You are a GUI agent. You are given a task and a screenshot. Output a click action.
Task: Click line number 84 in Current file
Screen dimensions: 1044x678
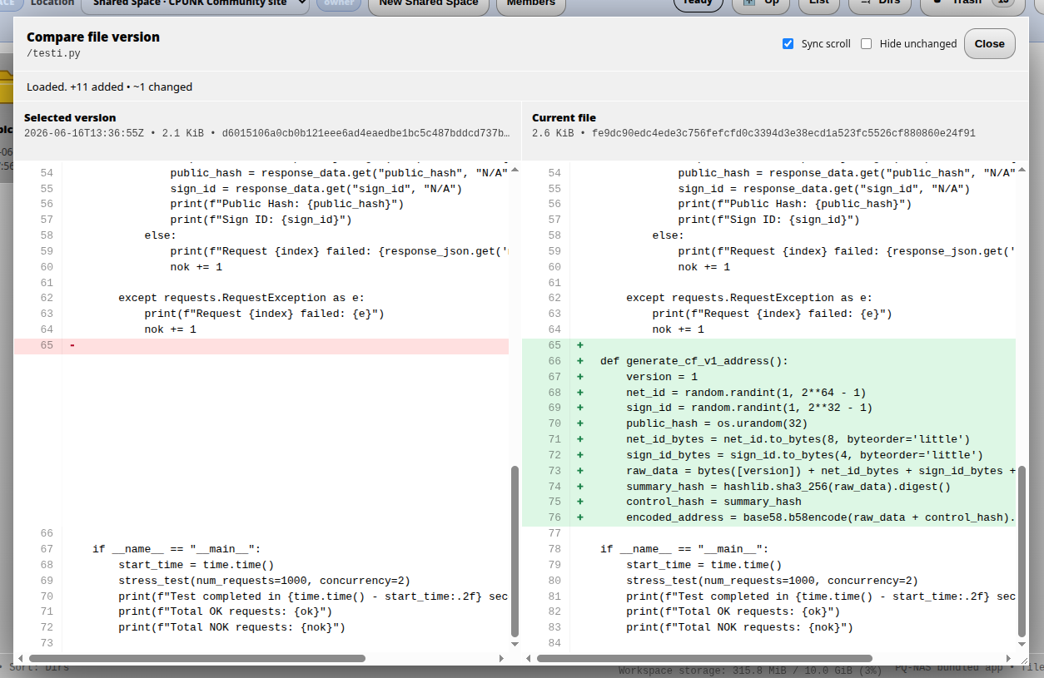pos(554,643)
